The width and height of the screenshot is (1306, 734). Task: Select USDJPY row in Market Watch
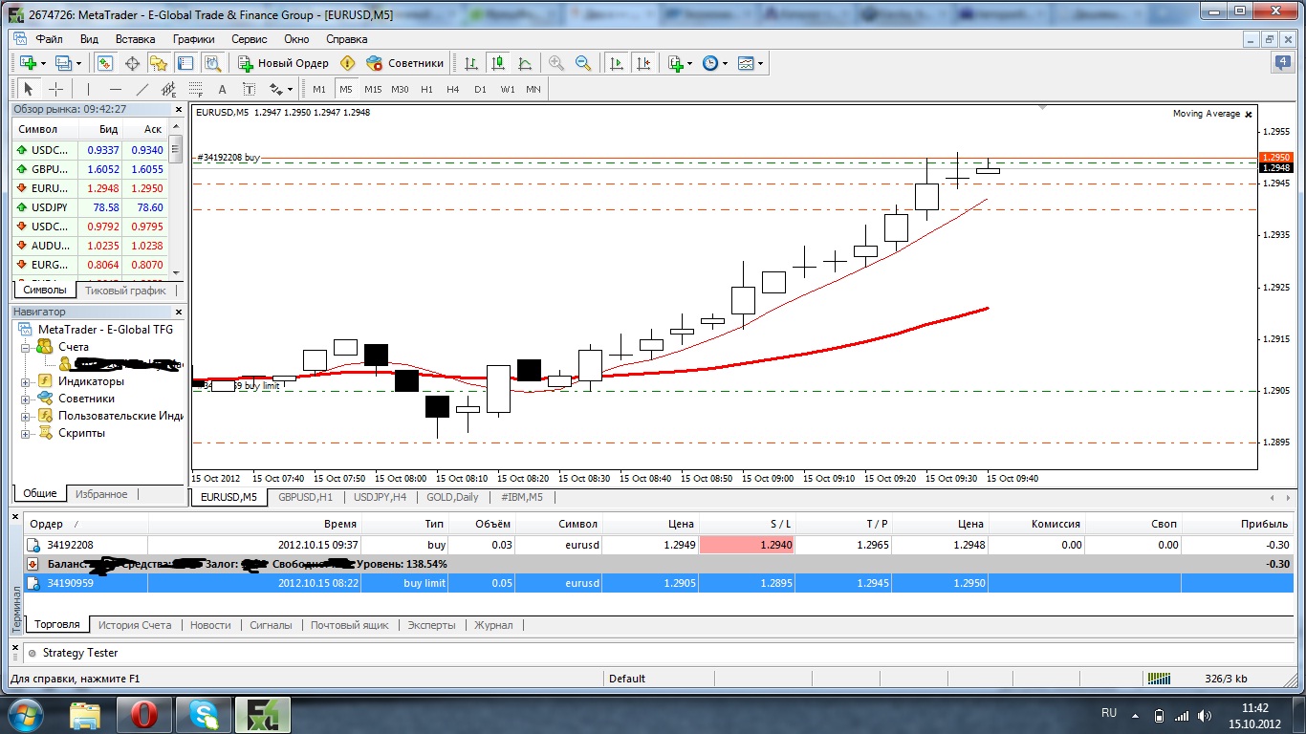click(x=90, y=207)
